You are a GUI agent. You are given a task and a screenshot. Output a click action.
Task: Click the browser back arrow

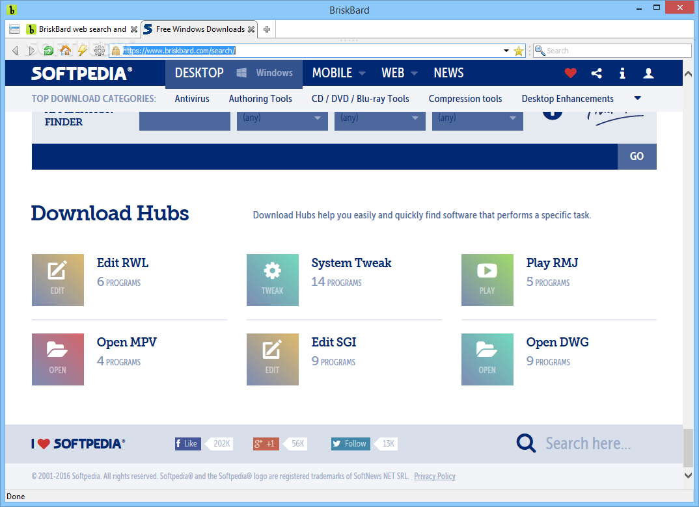15,51
